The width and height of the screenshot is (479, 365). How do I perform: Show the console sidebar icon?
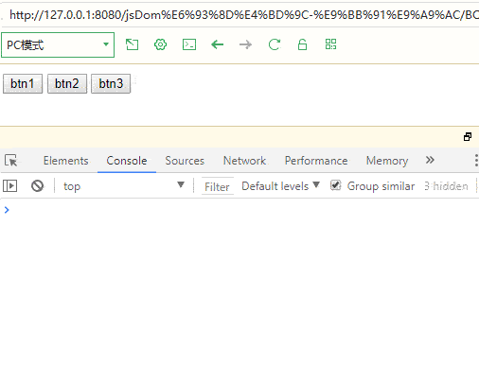coord(9,185)
